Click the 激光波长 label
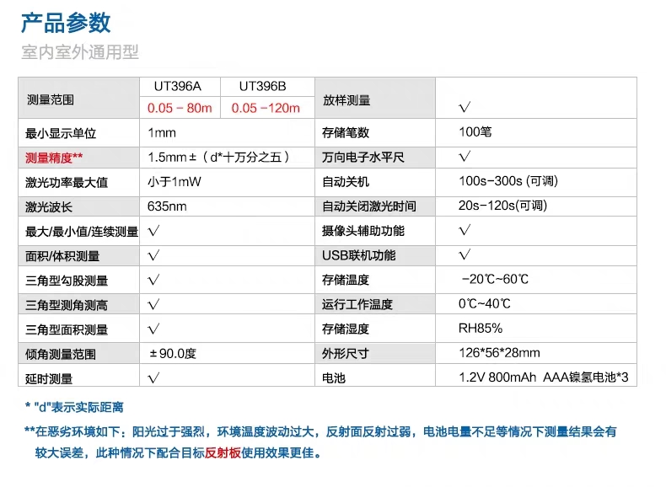 click(49, 207)
